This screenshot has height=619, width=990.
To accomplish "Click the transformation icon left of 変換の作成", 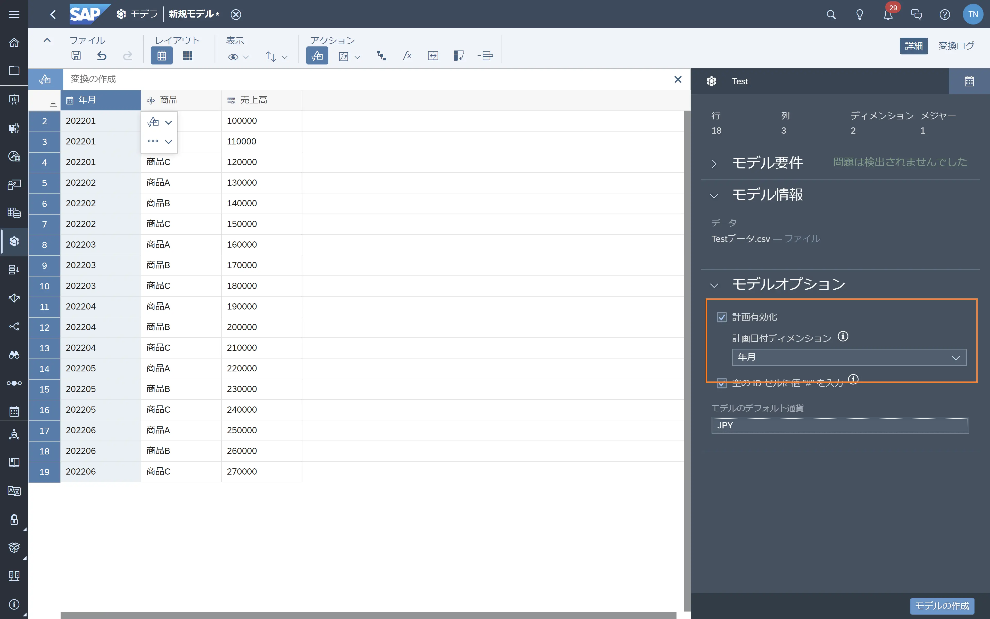I will (x=45, y=79).
